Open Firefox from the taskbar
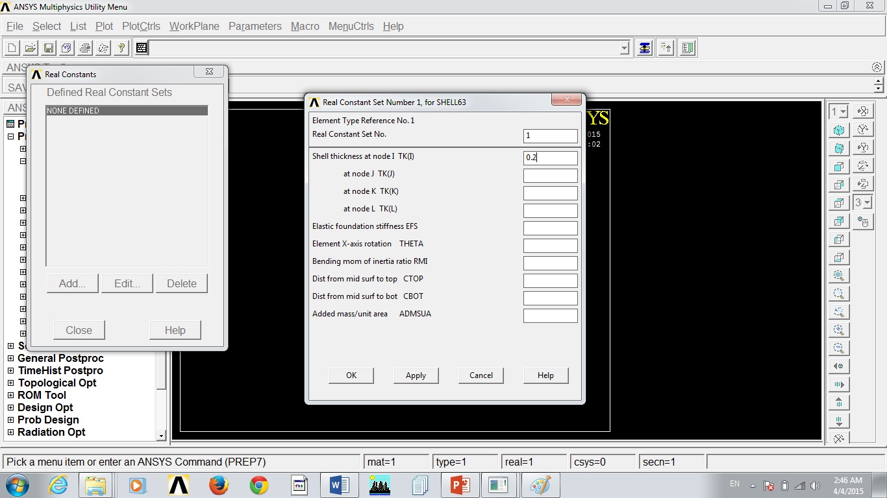 pyautogui.click(x=219, y=485)
